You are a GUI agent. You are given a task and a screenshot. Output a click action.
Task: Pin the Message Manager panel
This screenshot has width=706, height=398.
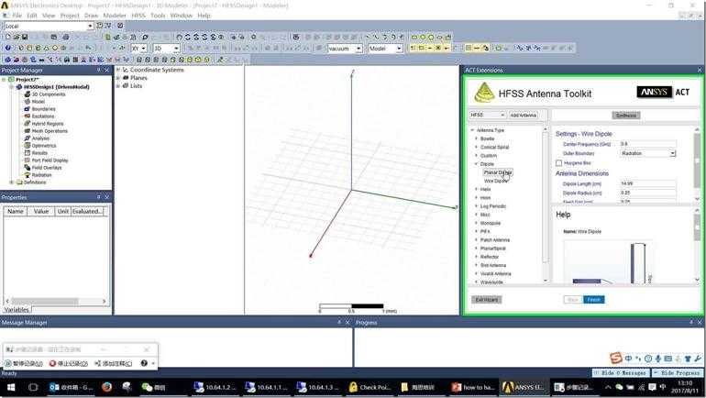click(339, 323)
